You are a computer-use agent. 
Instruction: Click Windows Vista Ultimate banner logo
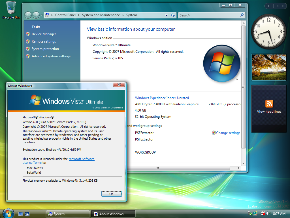pos(66,100)
